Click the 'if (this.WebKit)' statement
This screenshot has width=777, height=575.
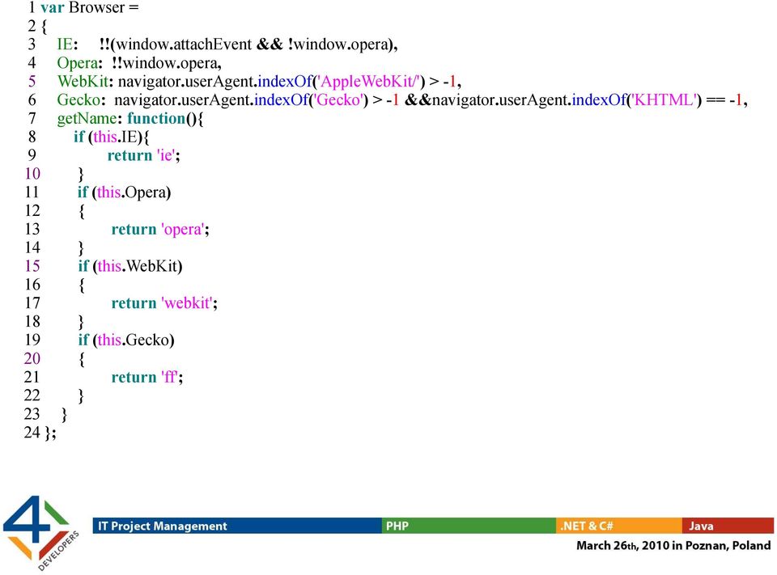(130, 266)
